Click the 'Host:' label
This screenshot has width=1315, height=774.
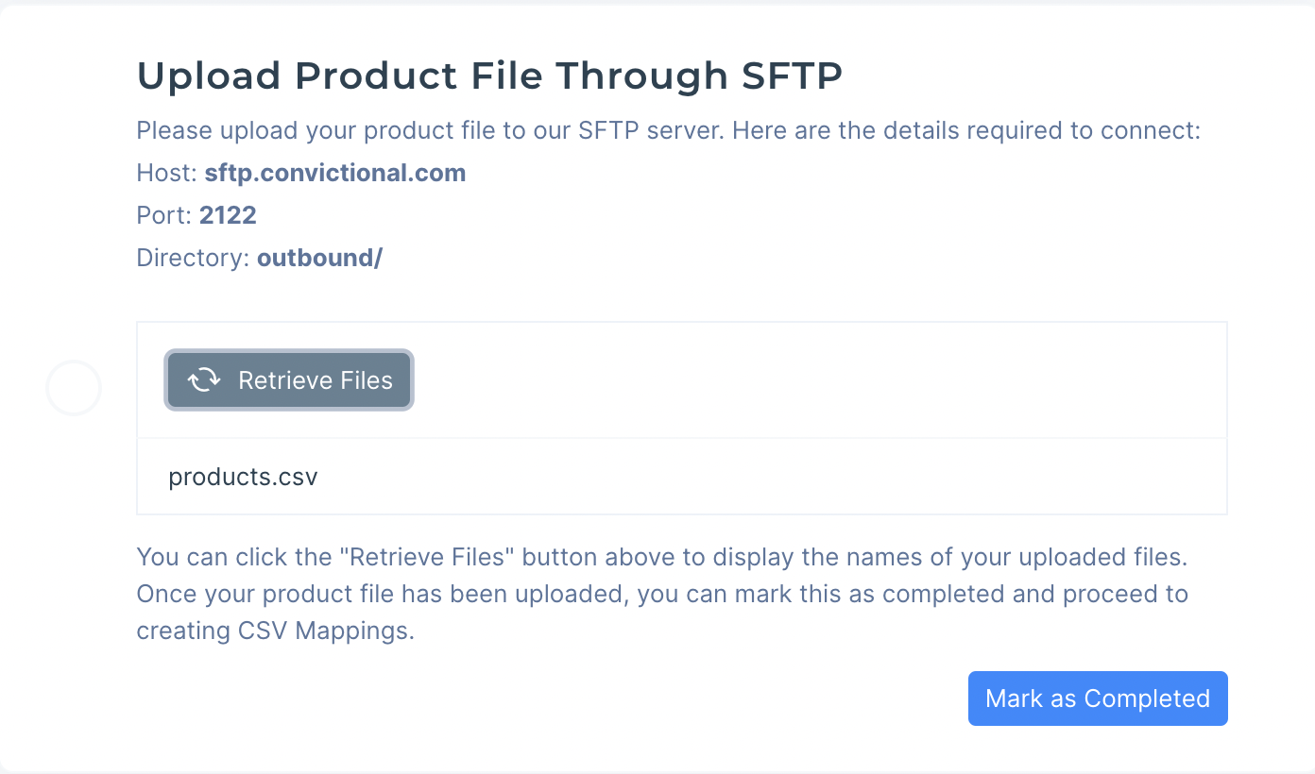167,174
